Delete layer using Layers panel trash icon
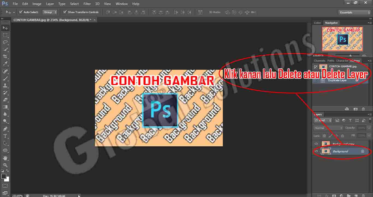 click(x=363, y=195)
